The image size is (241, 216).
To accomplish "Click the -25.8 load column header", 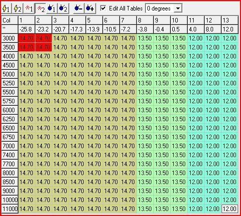I will 26,29.
